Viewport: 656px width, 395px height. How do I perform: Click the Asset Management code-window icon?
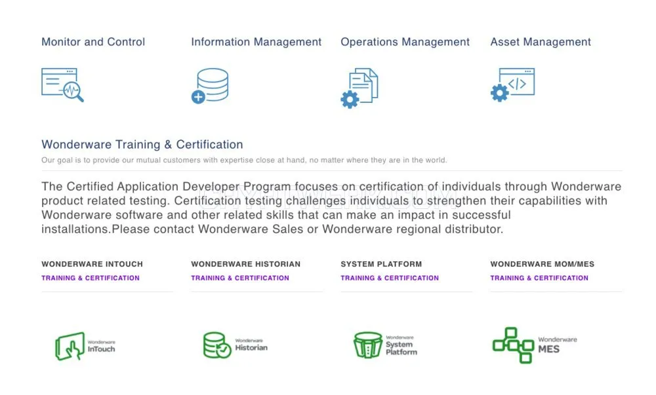click(x=512, y=85)
